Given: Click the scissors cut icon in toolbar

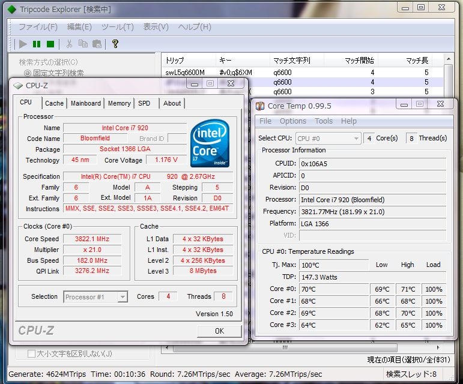Looking at the screenshot, I should [x=68, y=44].
